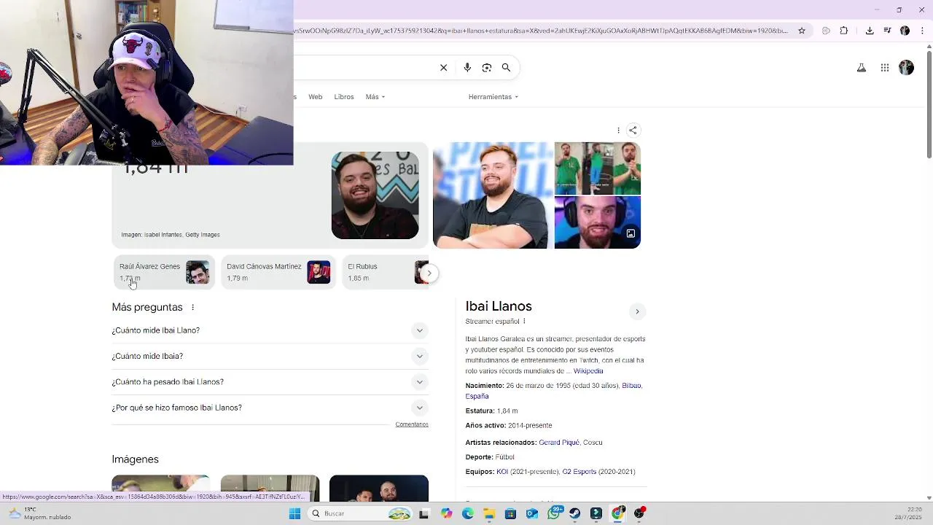Share the result with share icon
Screen dimensions: 933x525
pos(633,131)
